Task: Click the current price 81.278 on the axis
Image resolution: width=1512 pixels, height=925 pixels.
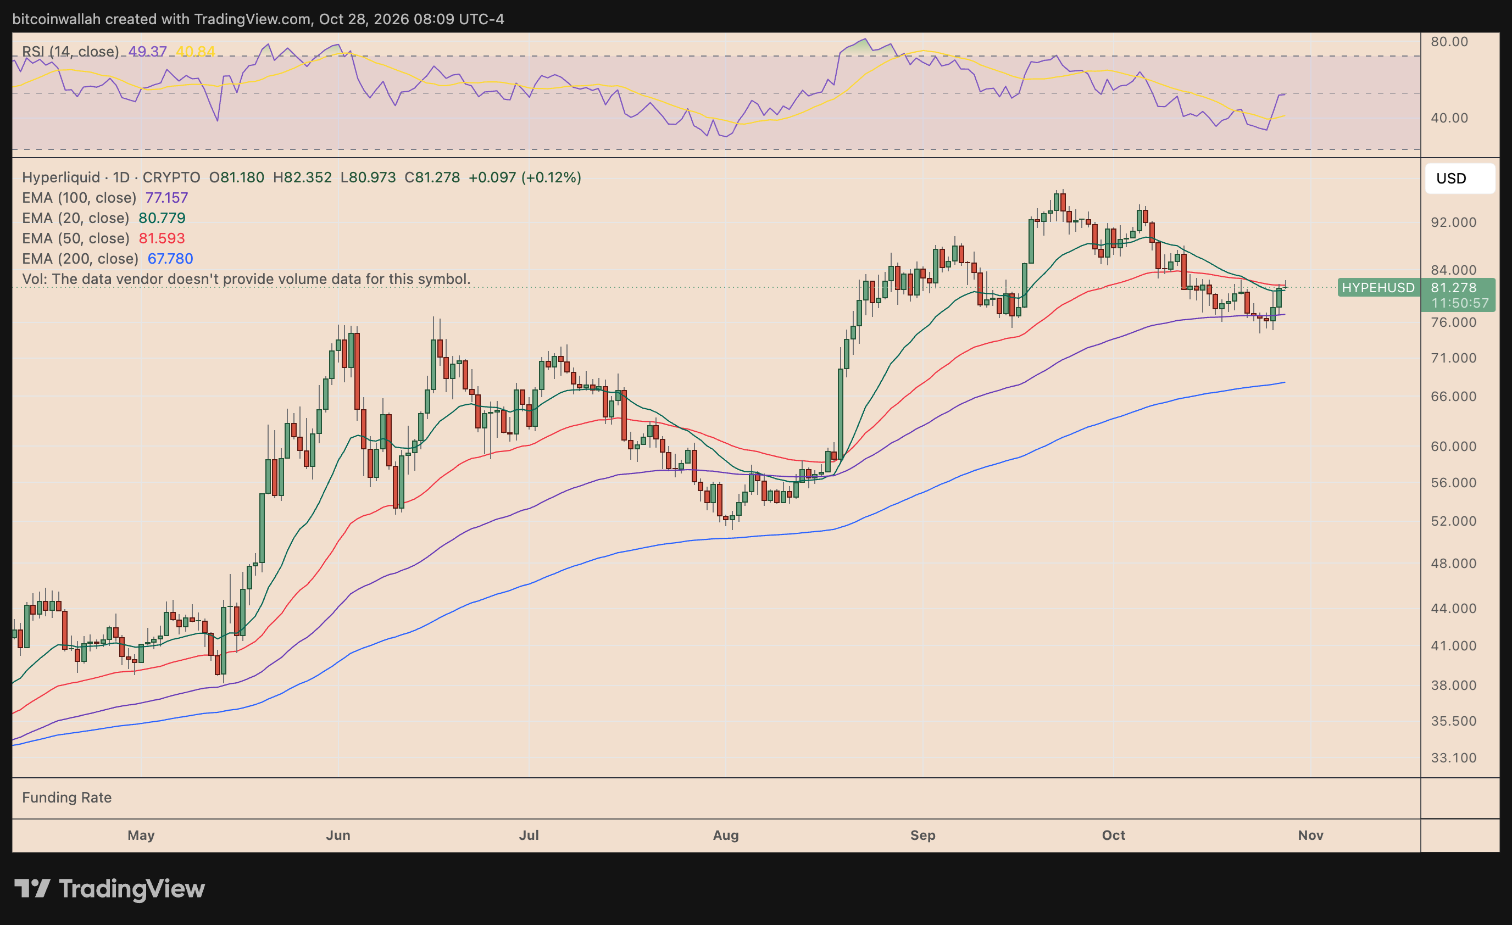Action: coord(1454,287)
